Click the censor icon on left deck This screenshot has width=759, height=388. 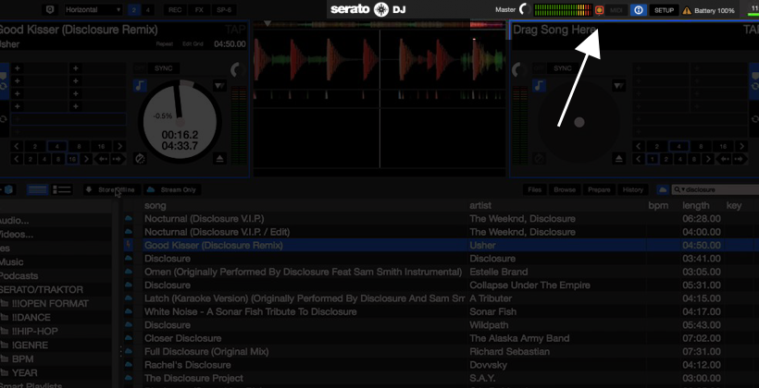pyautogui.click(x=140, y=159)
